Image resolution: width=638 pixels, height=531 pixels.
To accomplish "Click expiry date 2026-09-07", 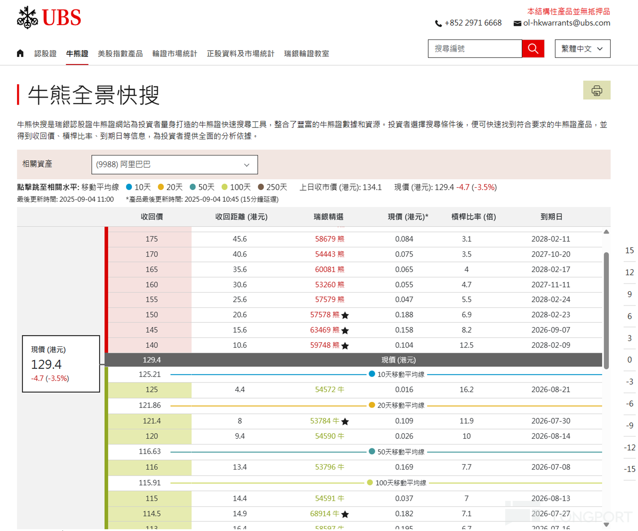I will [551, 330].
